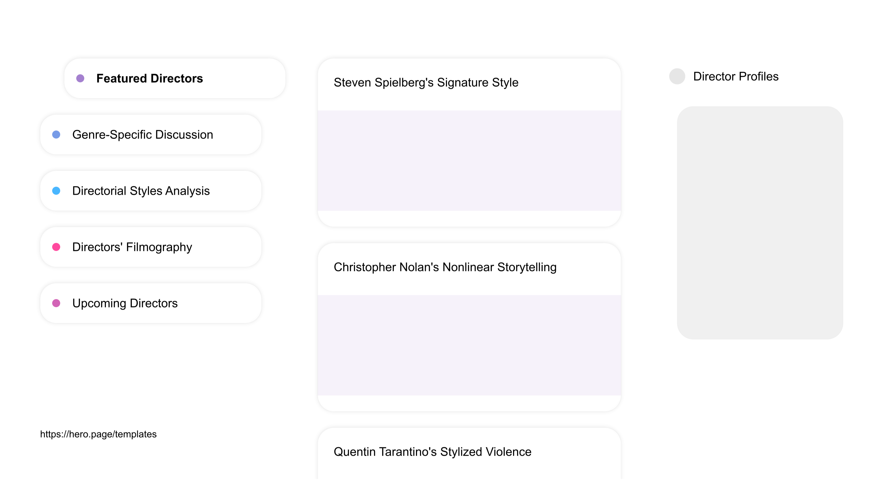Click the blue dot beside Genre-Specific Discussion
This screenshot has width=883, height=497.
[x=56, y=135]
